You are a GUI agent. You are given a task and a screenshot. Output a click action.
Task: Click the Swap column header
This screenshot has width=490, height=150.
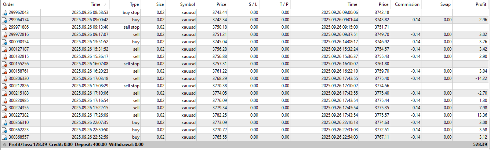(x=446, y=4)
